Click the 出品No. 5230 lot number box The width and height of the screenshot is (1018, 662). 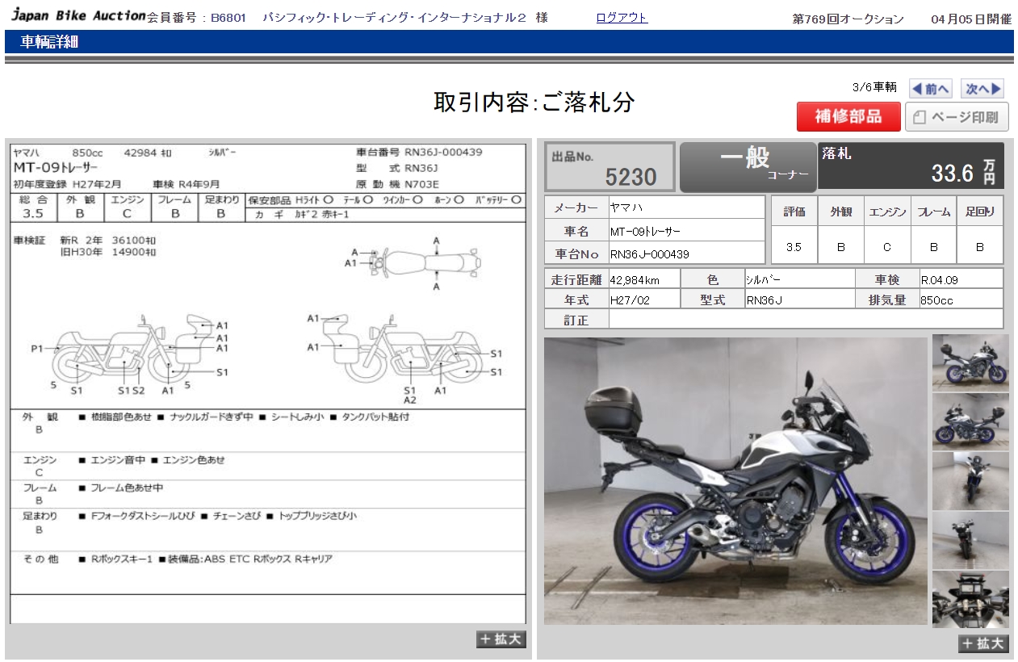pyautogui.click(x=610, y=167)
